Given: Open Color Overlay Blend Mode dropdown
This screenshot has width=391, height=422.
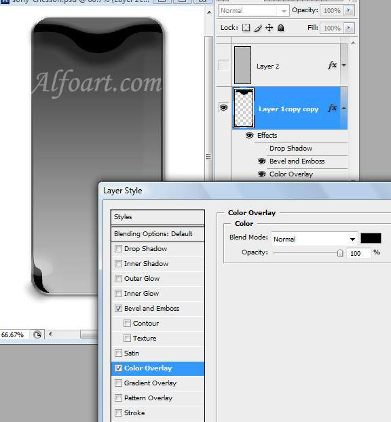Looking at the screenshot, I should point(314,239).
